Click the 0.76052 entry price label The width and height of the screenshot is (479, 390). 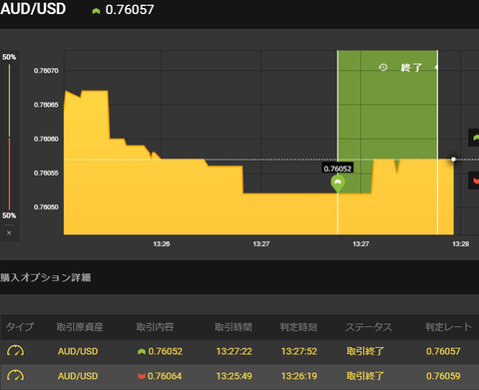coord(337,169)
